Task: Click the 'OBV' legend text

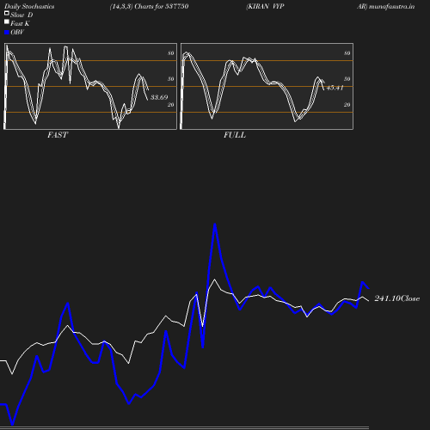Action: point(17,33)
